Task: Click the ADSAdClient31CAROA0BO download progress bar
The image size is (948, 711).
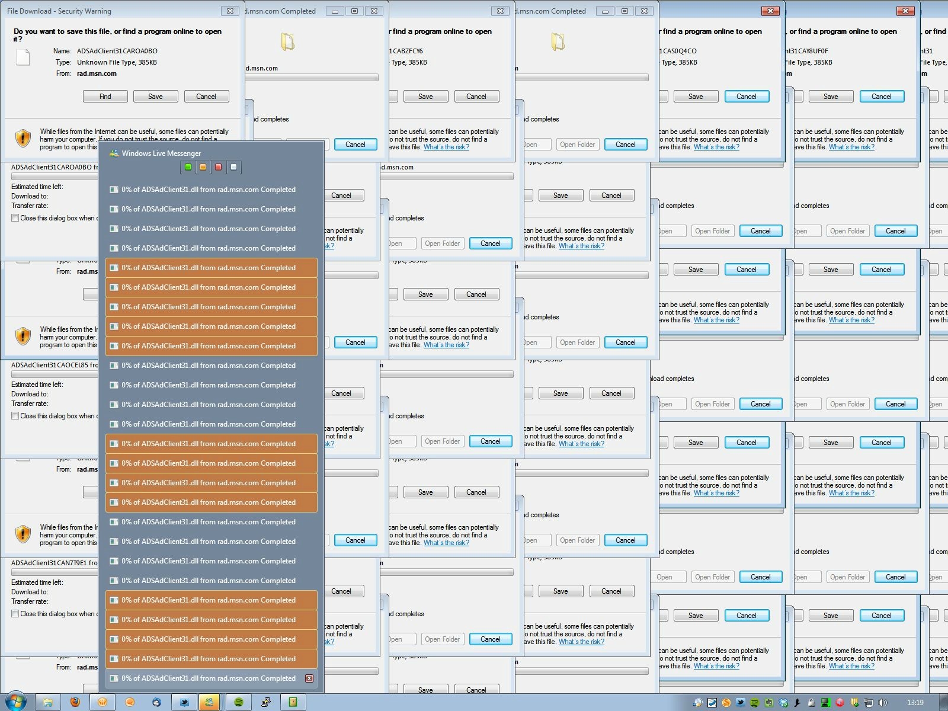Action: point(55,177)
